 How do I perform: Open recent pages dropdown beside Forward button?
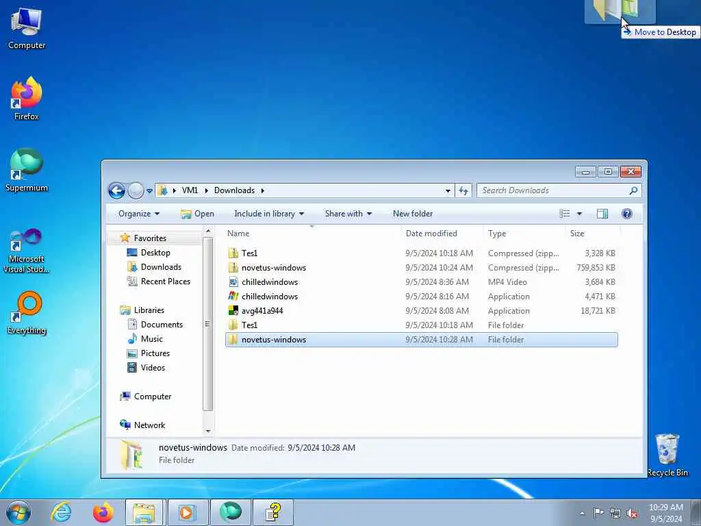(149, 191)
